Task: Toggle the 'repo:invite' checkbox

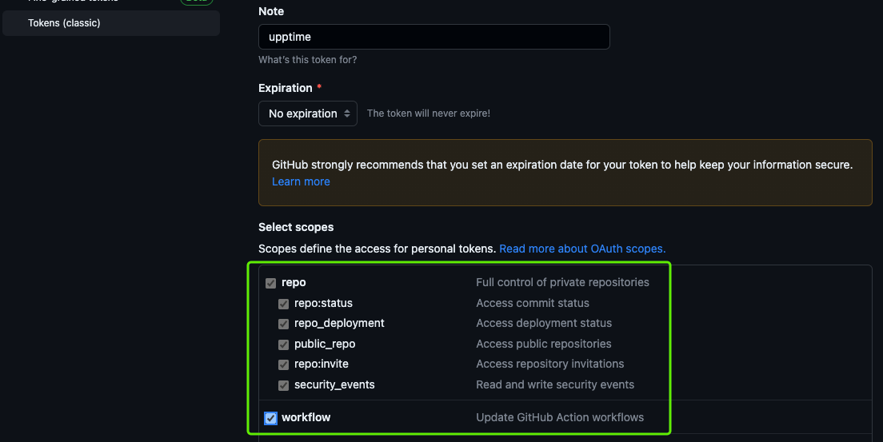Action: coord(284,364)
